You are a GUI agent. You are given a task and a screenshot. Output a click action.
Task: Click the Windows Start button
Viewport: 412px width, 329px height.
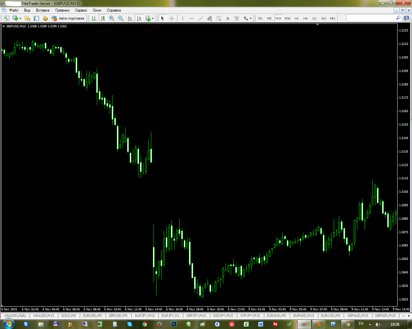[x=8, y=324]
